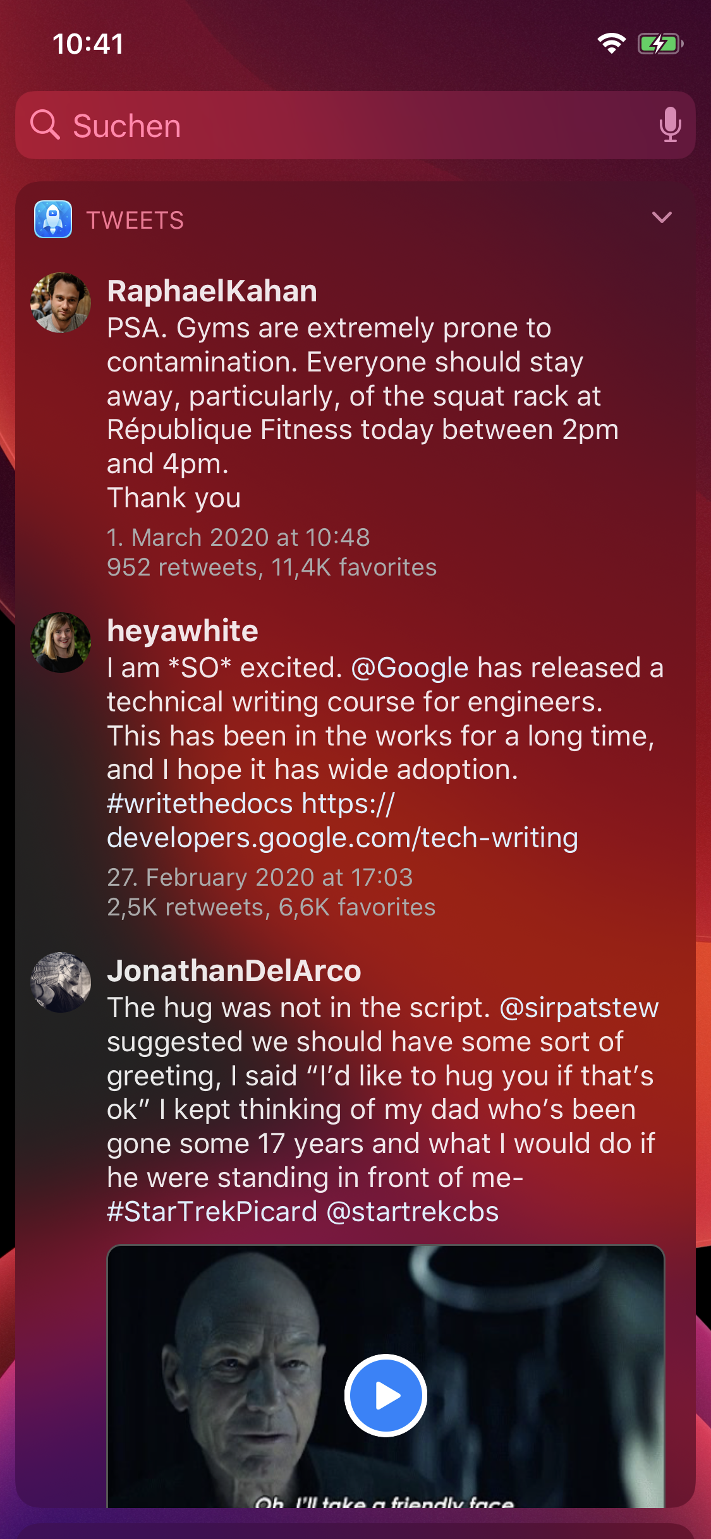Viewport: 711px width, 1539px height.
Task: Tap the Wi-Fi status icon
Action: (611, 44)
